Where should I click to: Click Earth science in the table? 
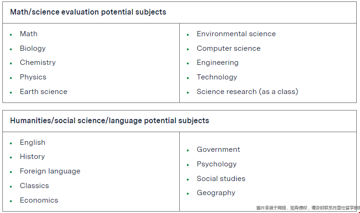43,92
